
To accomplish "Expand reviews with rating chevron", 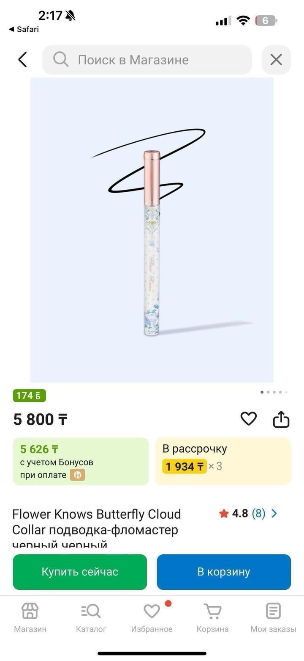I will pyautogui.click(x=274, y=514).
